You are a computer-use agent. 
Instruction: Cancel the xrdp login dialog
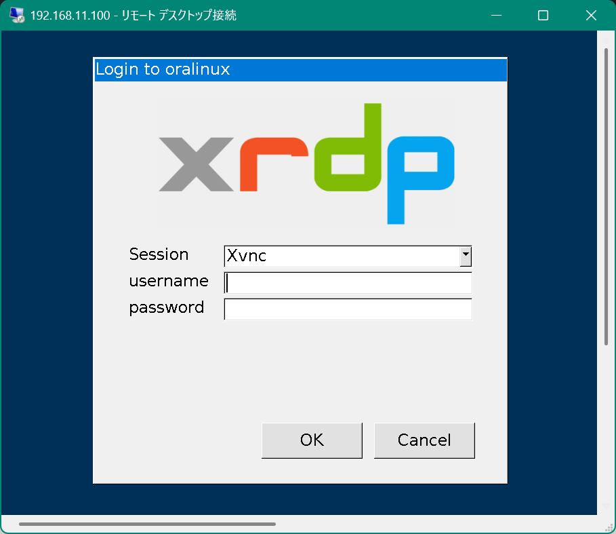click(x=424, y=440)
